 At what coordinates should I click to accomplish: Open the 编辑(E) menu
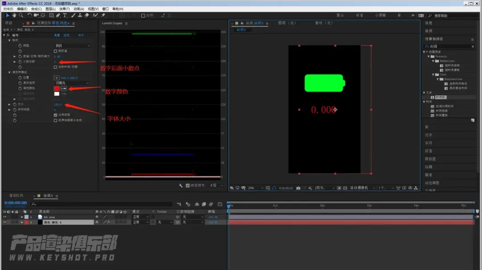(22, 9)
